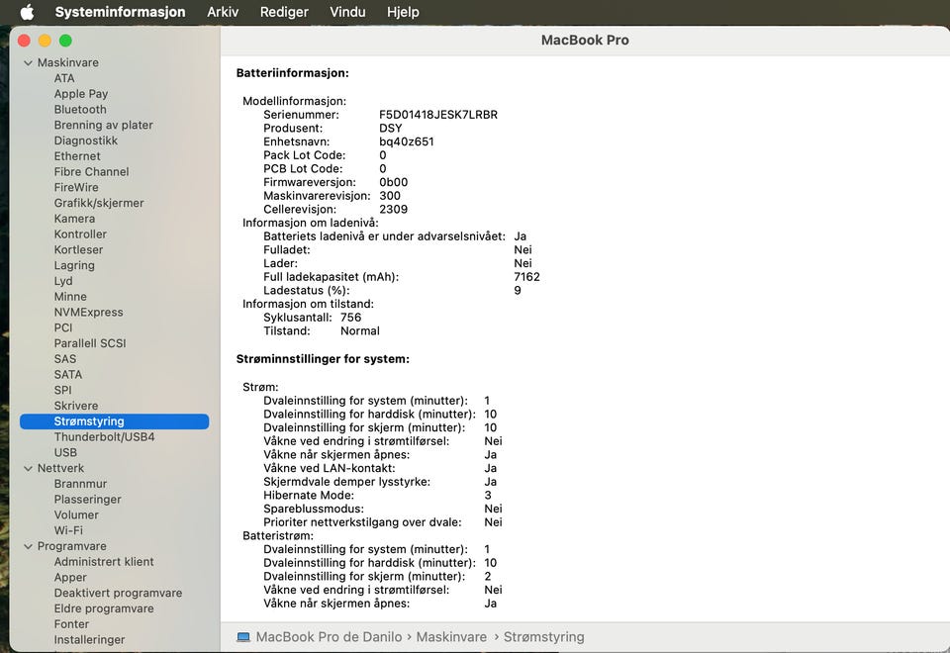Select SAS in the sidebar
Image resolution: width=950 pixels, height=653 pixels.
coord(65,358)
